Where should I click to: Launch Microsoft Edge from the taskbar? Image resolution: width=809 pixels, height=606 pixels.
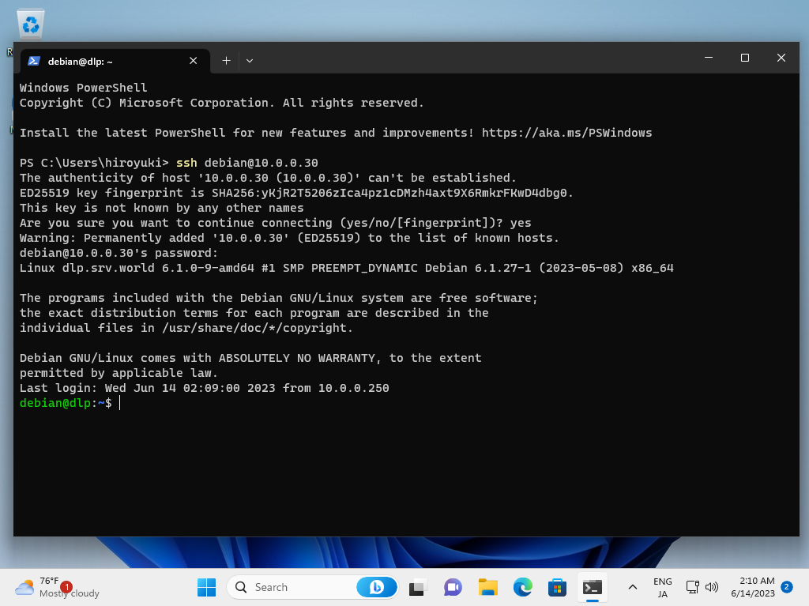click(x=523, y=587)
